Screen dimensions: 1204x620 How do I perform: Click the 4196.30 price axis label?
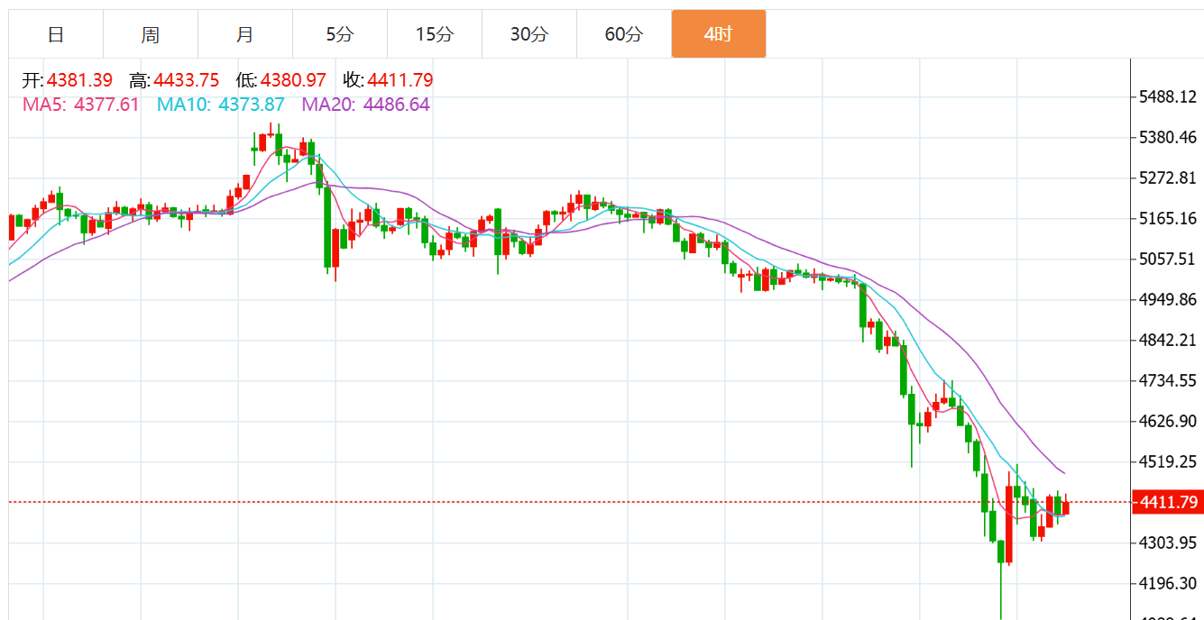click(x=1168, y=583)
